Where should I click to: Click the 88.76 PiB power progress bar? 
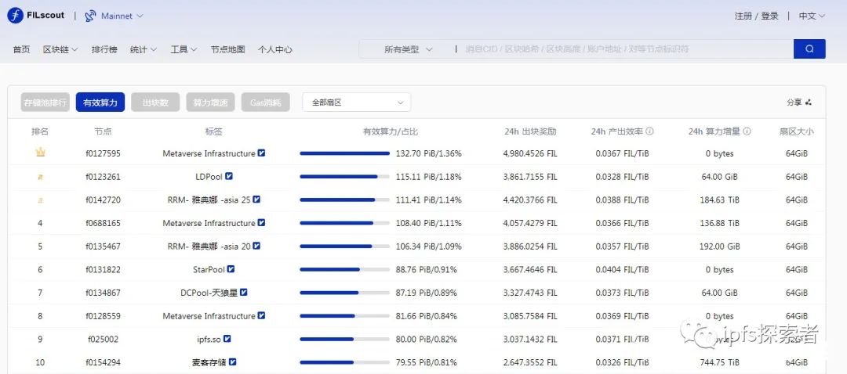click(x=344, y=269)
